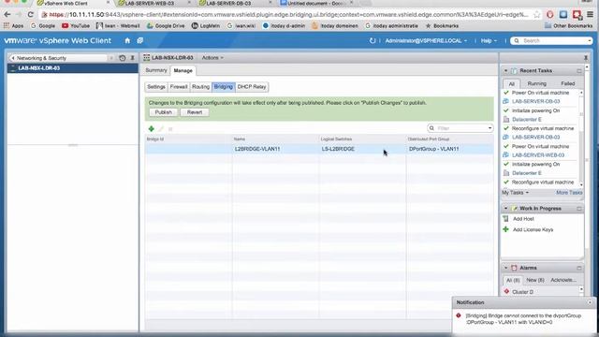The image size is (599, 337).
Task: Show New alarms tab
Action: click(x=534, y=280)
